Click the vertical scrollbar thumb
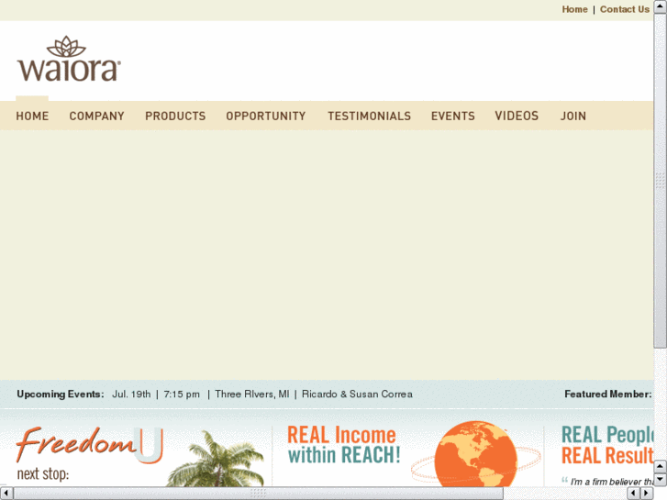 661,181
